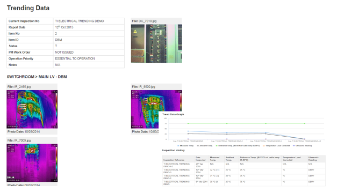The image size is (344, 193).
Task: Click the Inspection Reference column header
Action: pyautogui.click(x=174, y=160)
